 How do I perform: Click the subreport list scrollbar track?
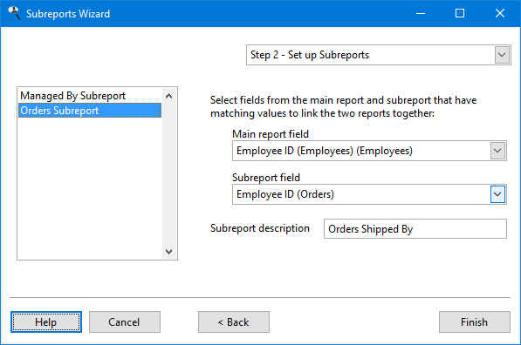click(168, 174)
